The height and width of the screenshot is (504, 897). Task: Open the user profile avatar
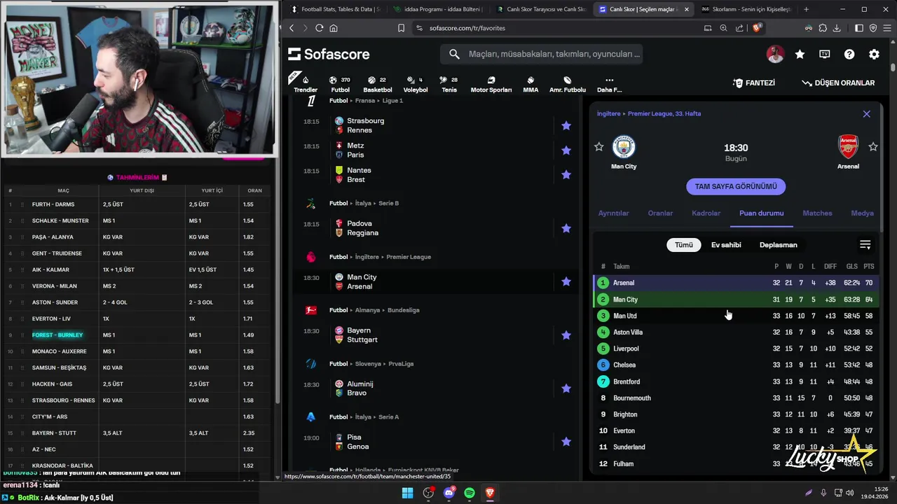point(775,54)
